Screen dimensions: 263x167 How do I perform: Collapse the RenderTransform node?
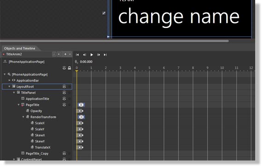(23, 117)
